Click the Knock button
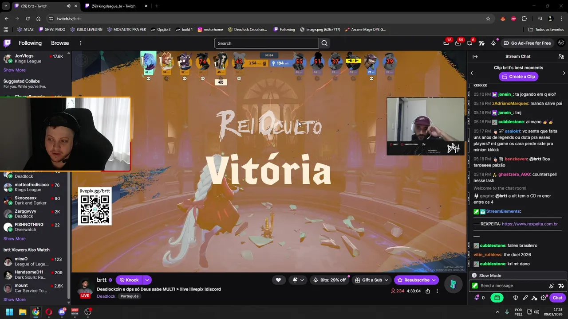 [129, 280]
